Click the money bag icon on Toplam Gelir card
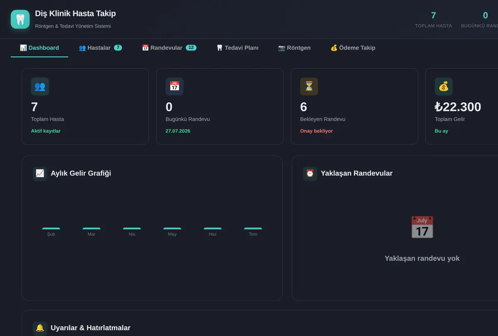Viewport: 498px width, 336px height. click(x=444, y=87)
